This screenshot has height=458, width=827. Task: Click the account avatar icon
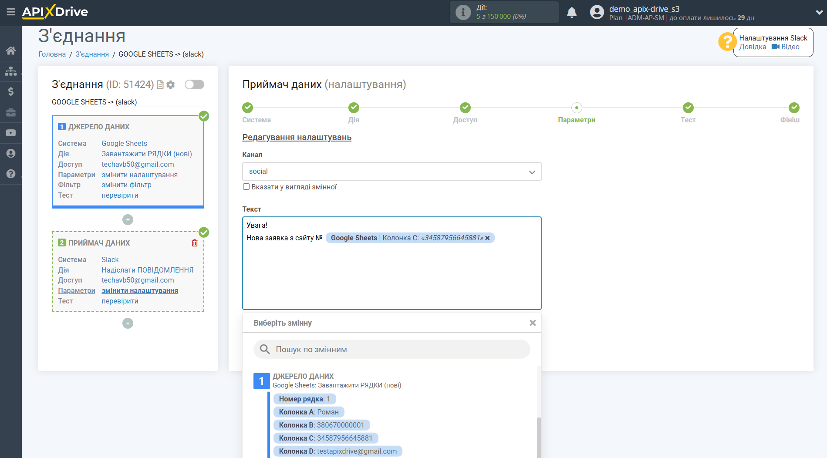pos(597,12)
